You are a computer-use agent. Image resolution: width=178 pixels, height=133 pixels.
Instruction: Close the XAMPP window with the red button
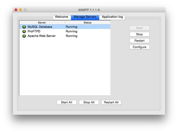pos(16,10)
